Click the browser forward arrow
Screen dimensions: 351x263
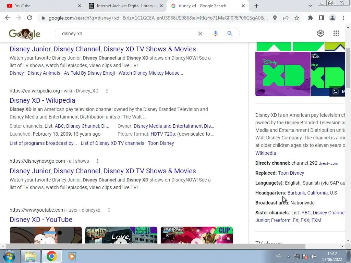pyautogui.click(x=19, y=18)
